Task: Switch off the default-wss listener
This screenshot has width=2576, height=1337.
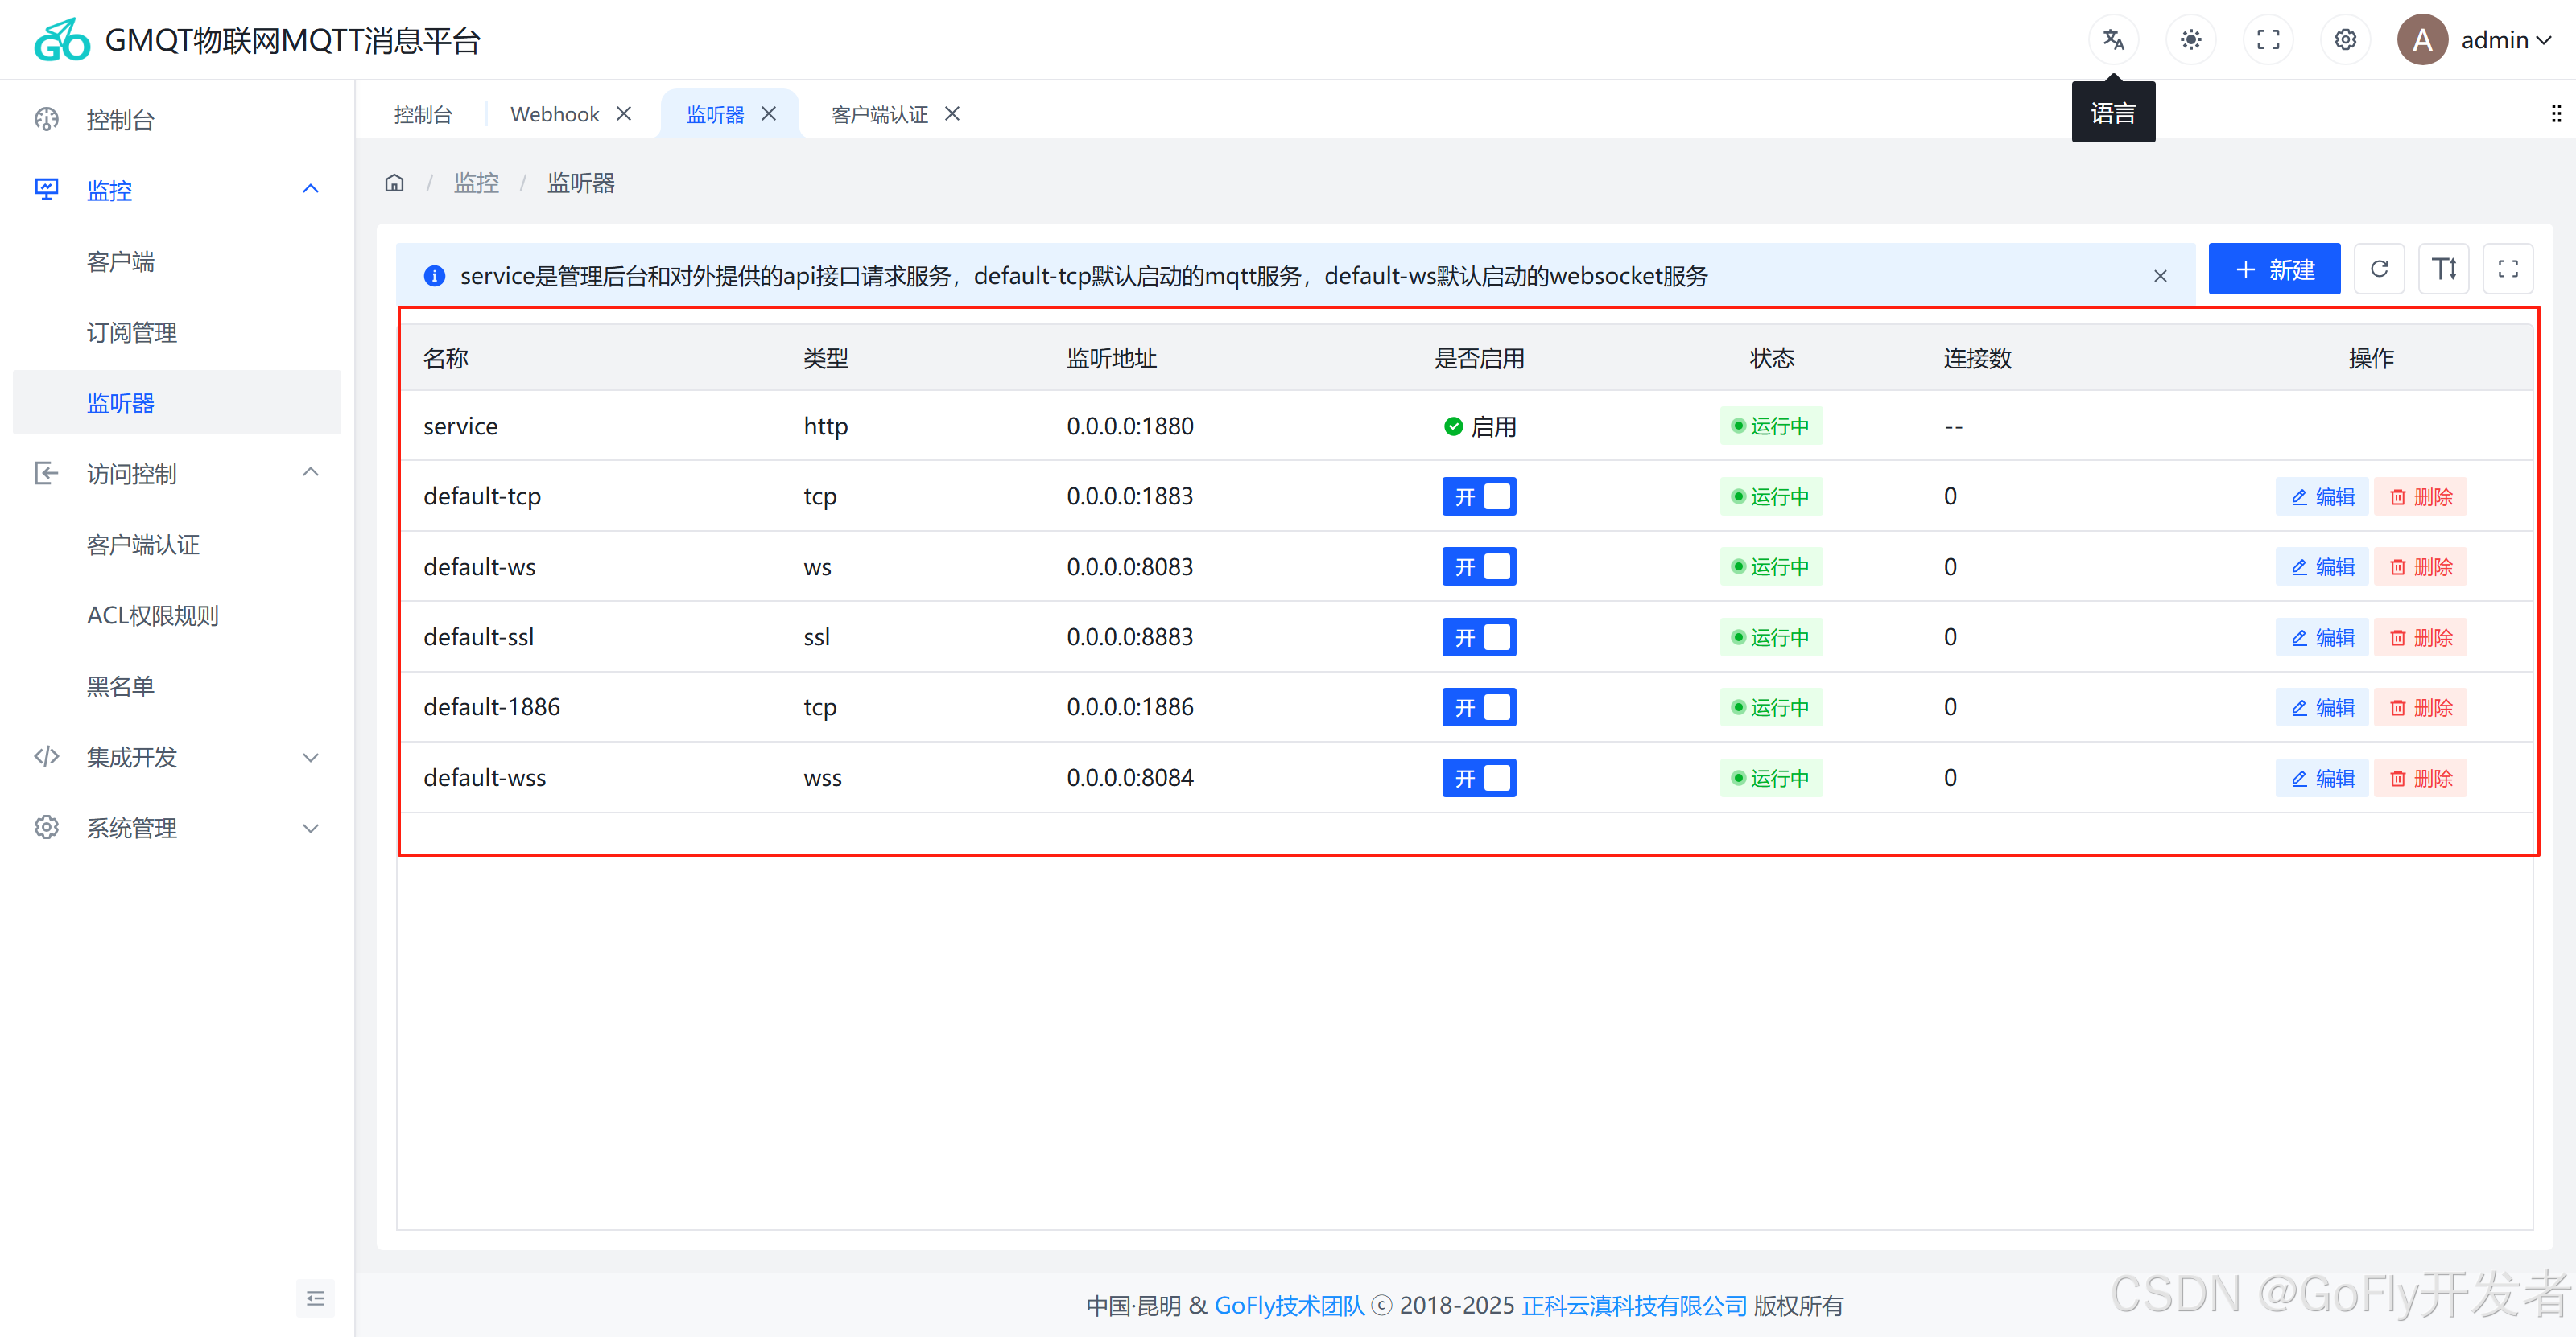Action: (1478, 779)
